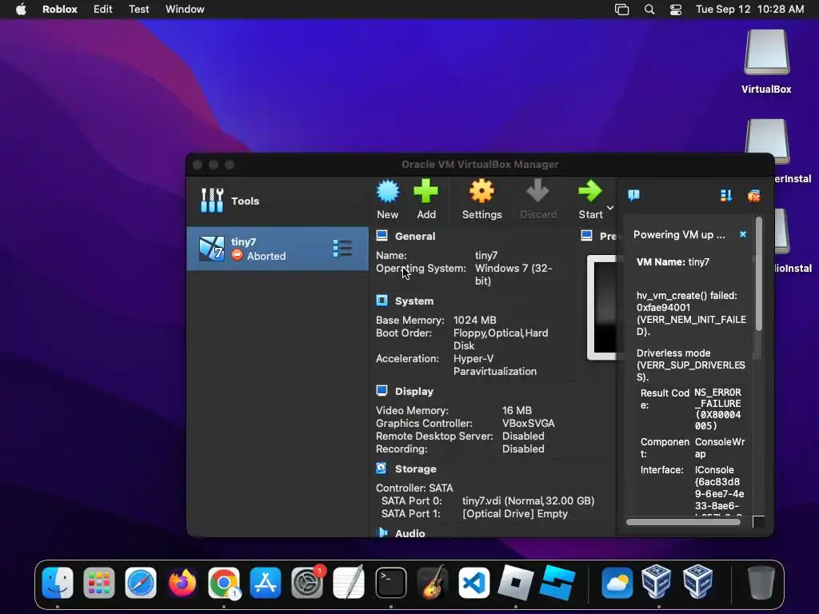Viewport: 819px width, 614px height.
Task: Click the tiny7.vdi storage entry
Action: coord(528,500)
